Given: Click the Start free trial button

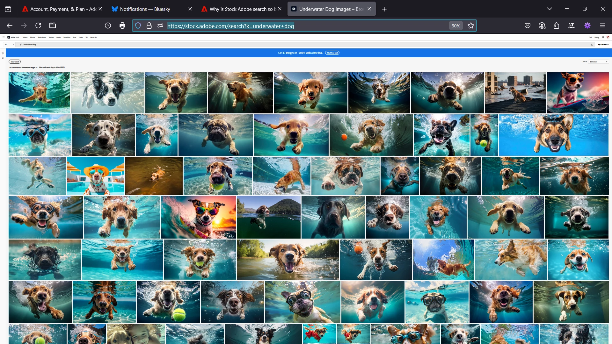Looking at the screenshot, I should coord(332,53).
